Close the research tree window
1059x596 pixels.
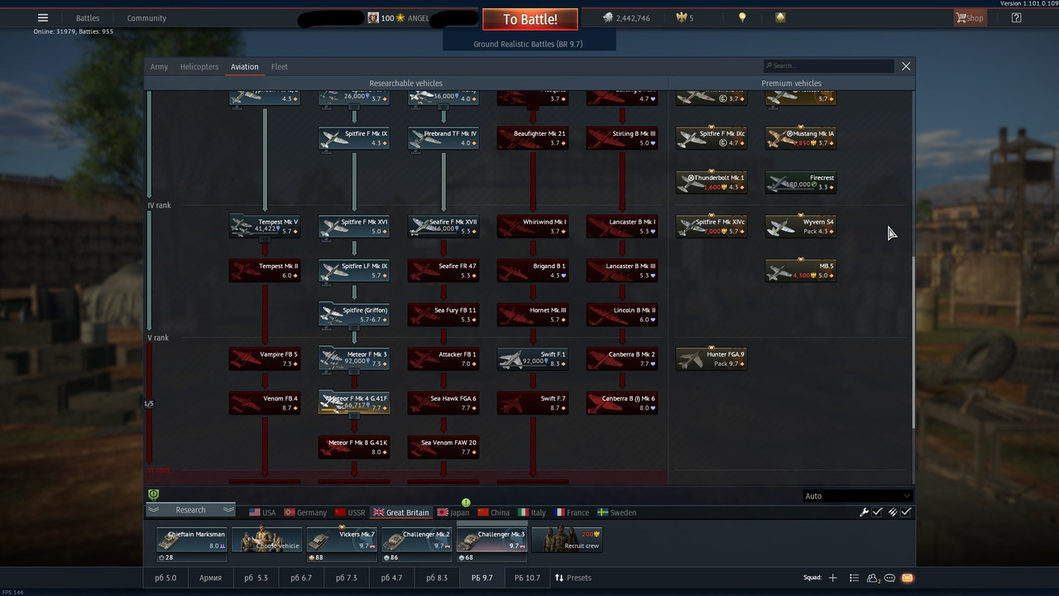(906, 66)
